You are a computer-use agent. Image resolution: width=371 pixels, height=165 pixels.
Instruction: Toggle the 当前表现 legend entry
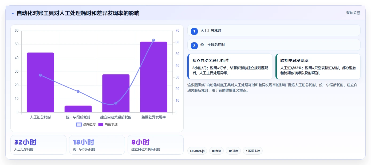[108, 124]
